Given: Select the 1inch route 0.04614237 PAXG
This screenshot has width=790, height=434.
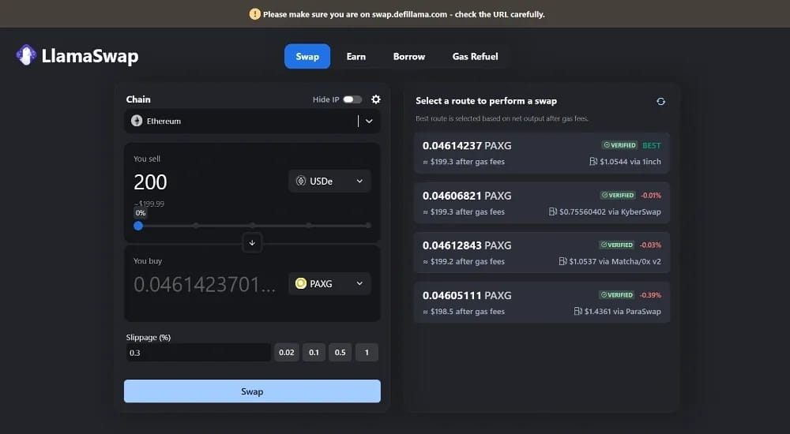Looking at the screenshot, I should [x=542, y=153].
